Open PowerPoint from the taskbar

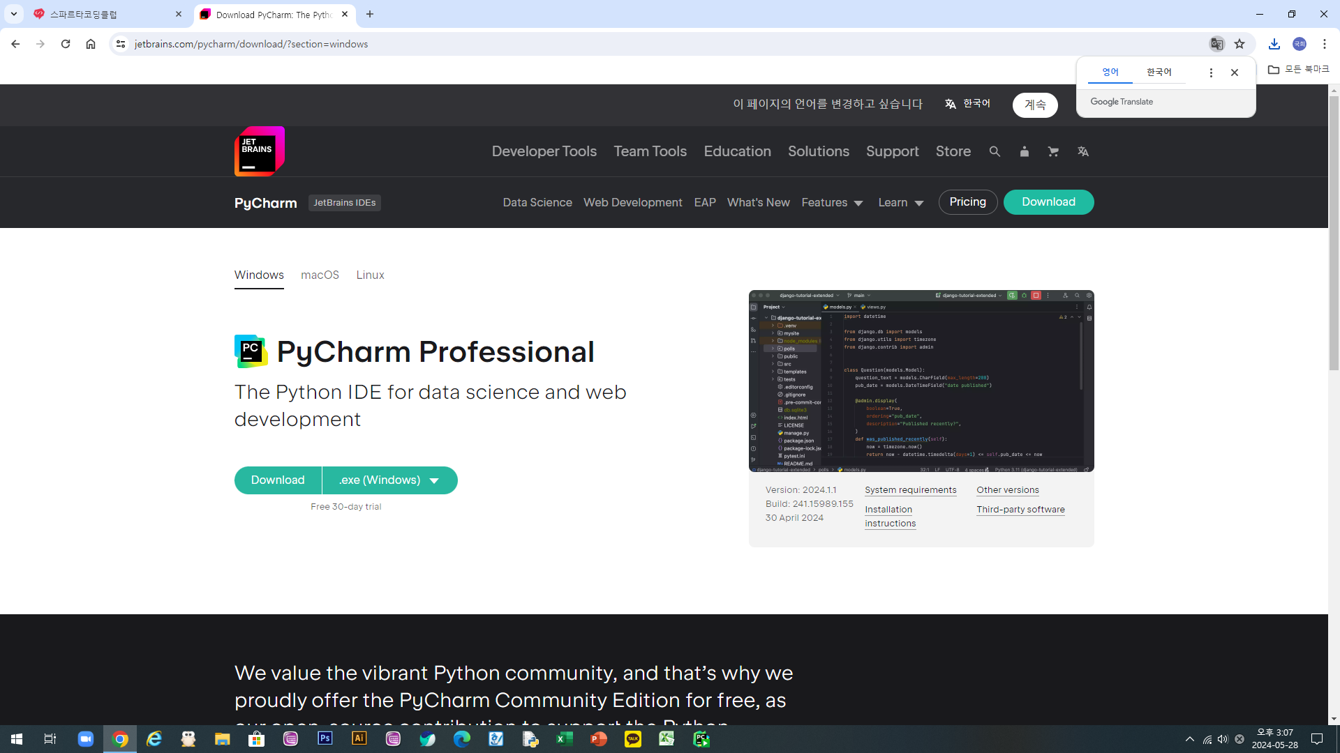(599, 739)
